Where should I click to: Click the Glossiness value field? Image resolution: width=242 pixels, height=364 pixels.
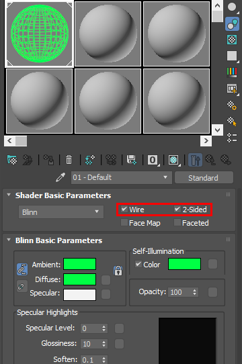[x=91, y=344]
